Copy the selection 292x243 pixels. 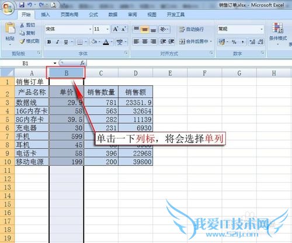click(x=27, y=33)
